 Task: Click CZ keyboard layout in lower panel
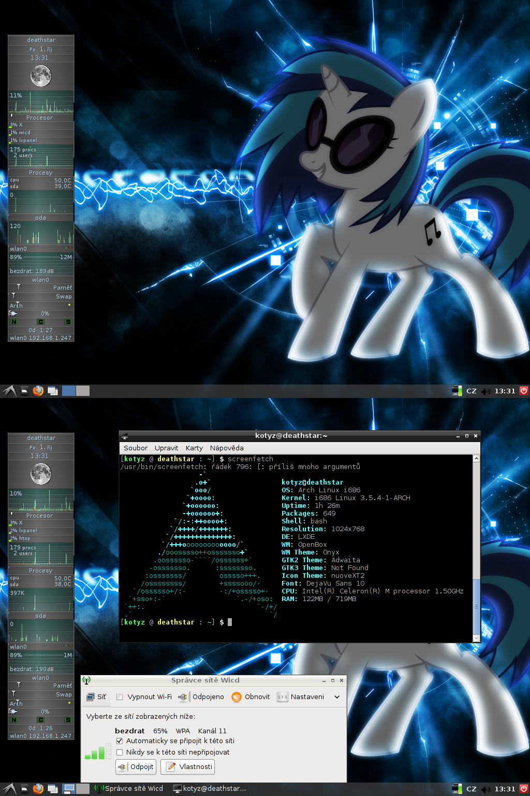[x=472, y=789]
